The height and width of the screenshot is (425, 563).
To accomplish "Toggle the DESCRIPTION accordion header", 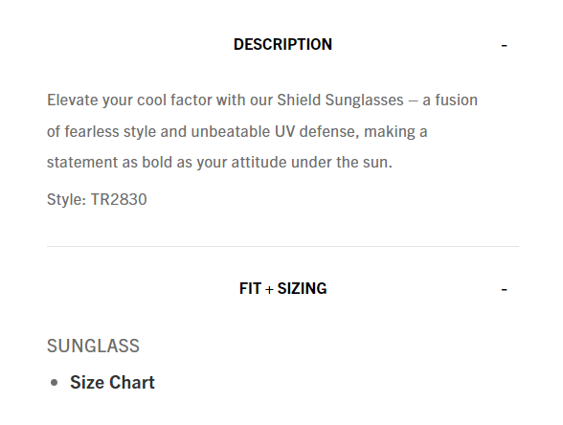I will pyautogui.click(x=283, y=44).
